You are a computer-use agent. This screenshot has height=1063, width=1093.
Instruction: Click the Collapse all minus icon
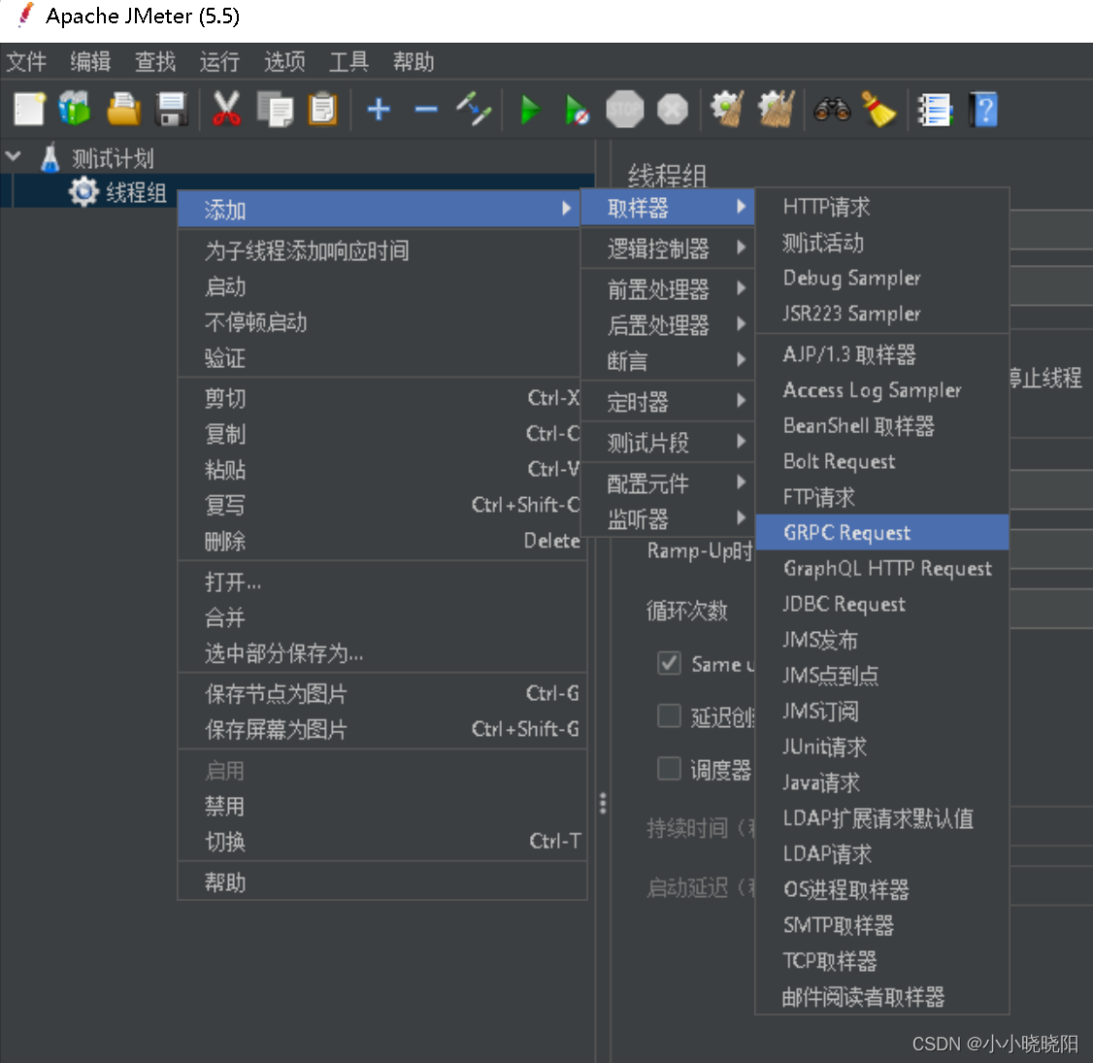(x=426, y=110)
